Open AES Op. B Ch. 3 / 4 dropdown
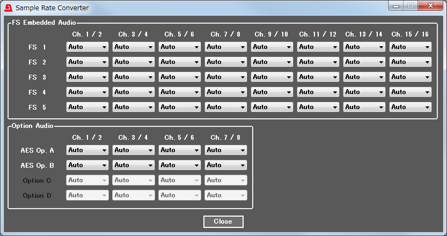Viewport: 447px width, 236px height. [x=134, y=165]
